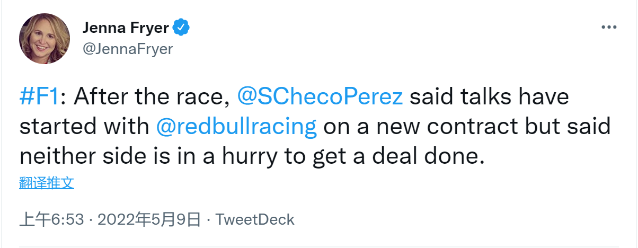Open Jenna Fryer's profile avatar photo
This screenshot has height=248, width=638.
(x=45, y=39)
